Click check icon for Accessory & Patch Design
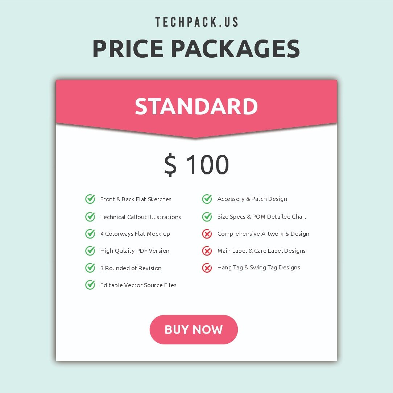This screenshot has width=393, height=393. (x=207, y=199)
